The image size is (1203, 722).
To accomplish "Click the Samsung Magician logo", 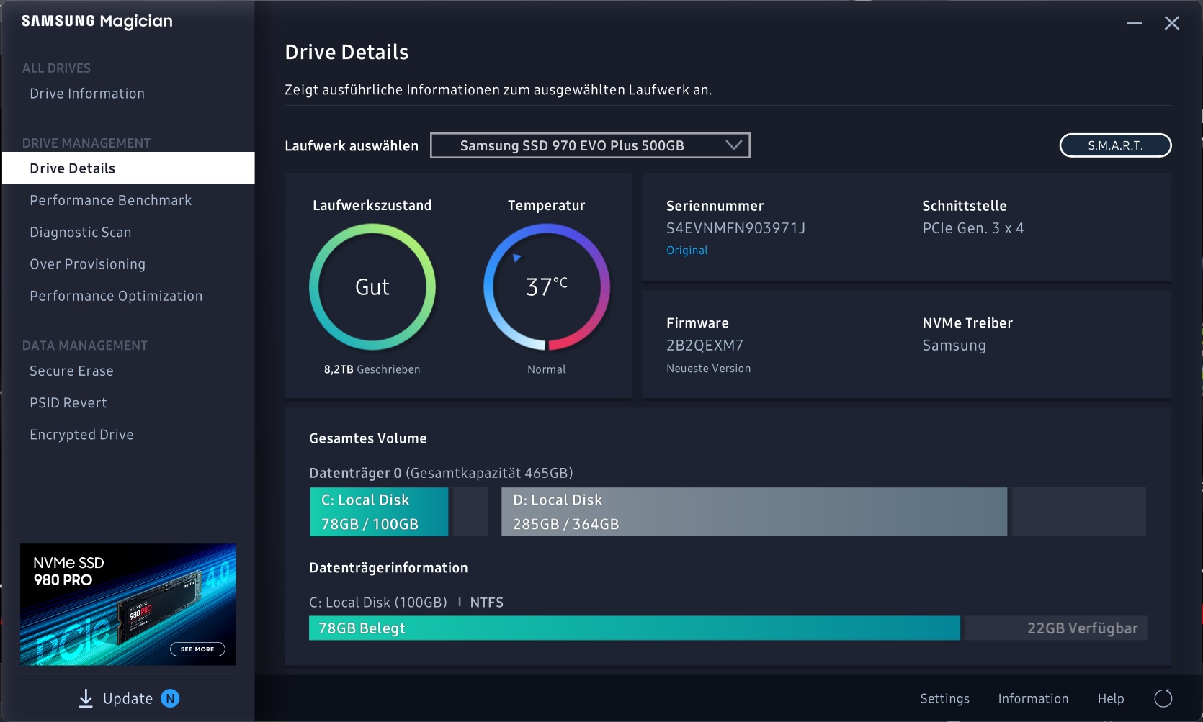I will [x=97, y=21].
